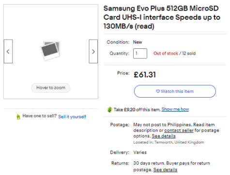The height and width of the screenshot is (175, 230).
Task: Click the next image arrow
Action: click(93, 51)
